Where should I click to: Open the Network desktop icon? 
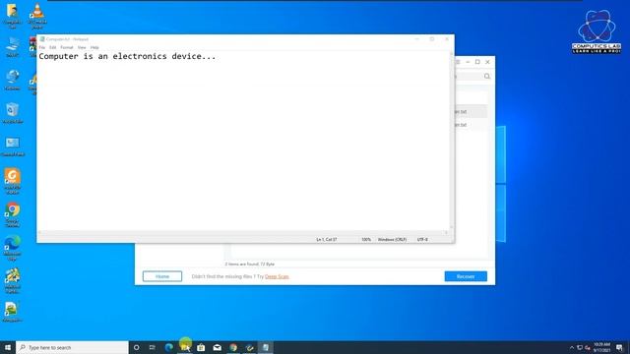[x=13, y=79]
